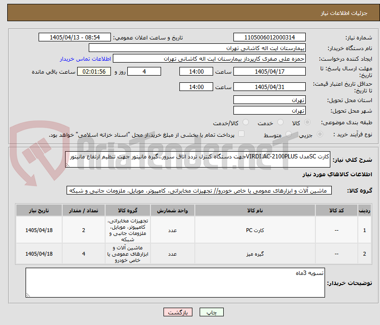This screenshot has height=325, width=380.
Task: Click the تاریخ نیاز column header
Action: 39,210
